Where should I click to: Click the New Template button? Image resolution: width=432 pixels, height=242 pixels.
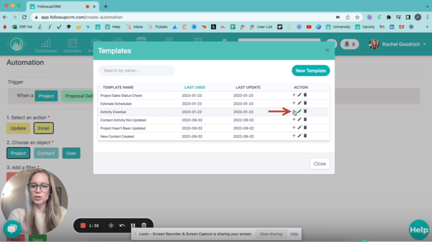coord(311,70)
